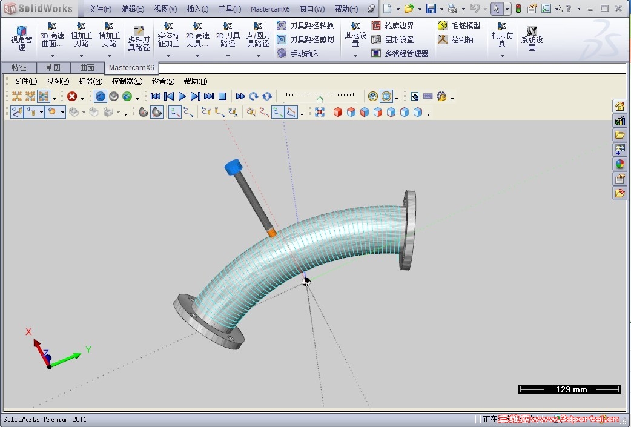Expand the 其他设置 dropdown arrow

pos(355,56)
